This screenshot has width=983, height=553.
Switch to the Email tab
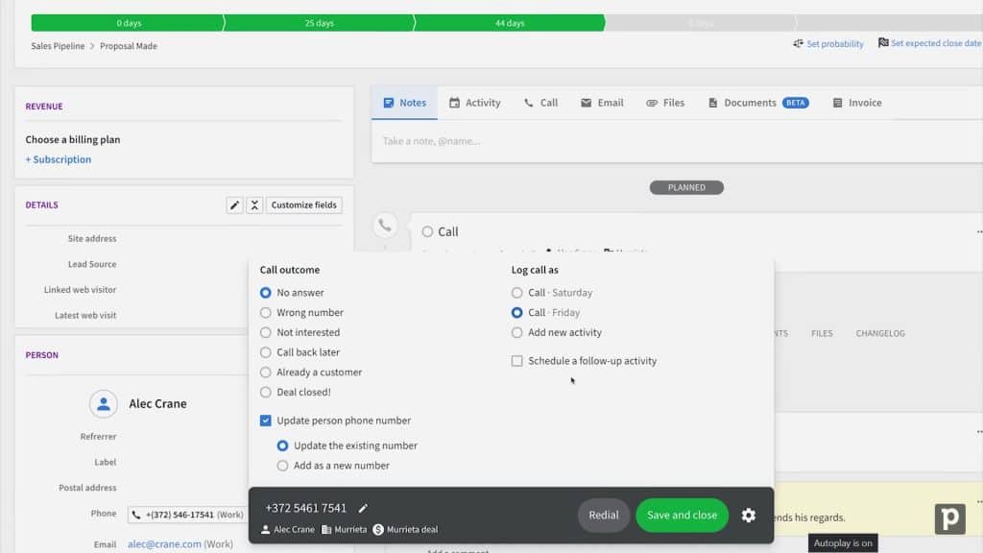click(602, 103)
